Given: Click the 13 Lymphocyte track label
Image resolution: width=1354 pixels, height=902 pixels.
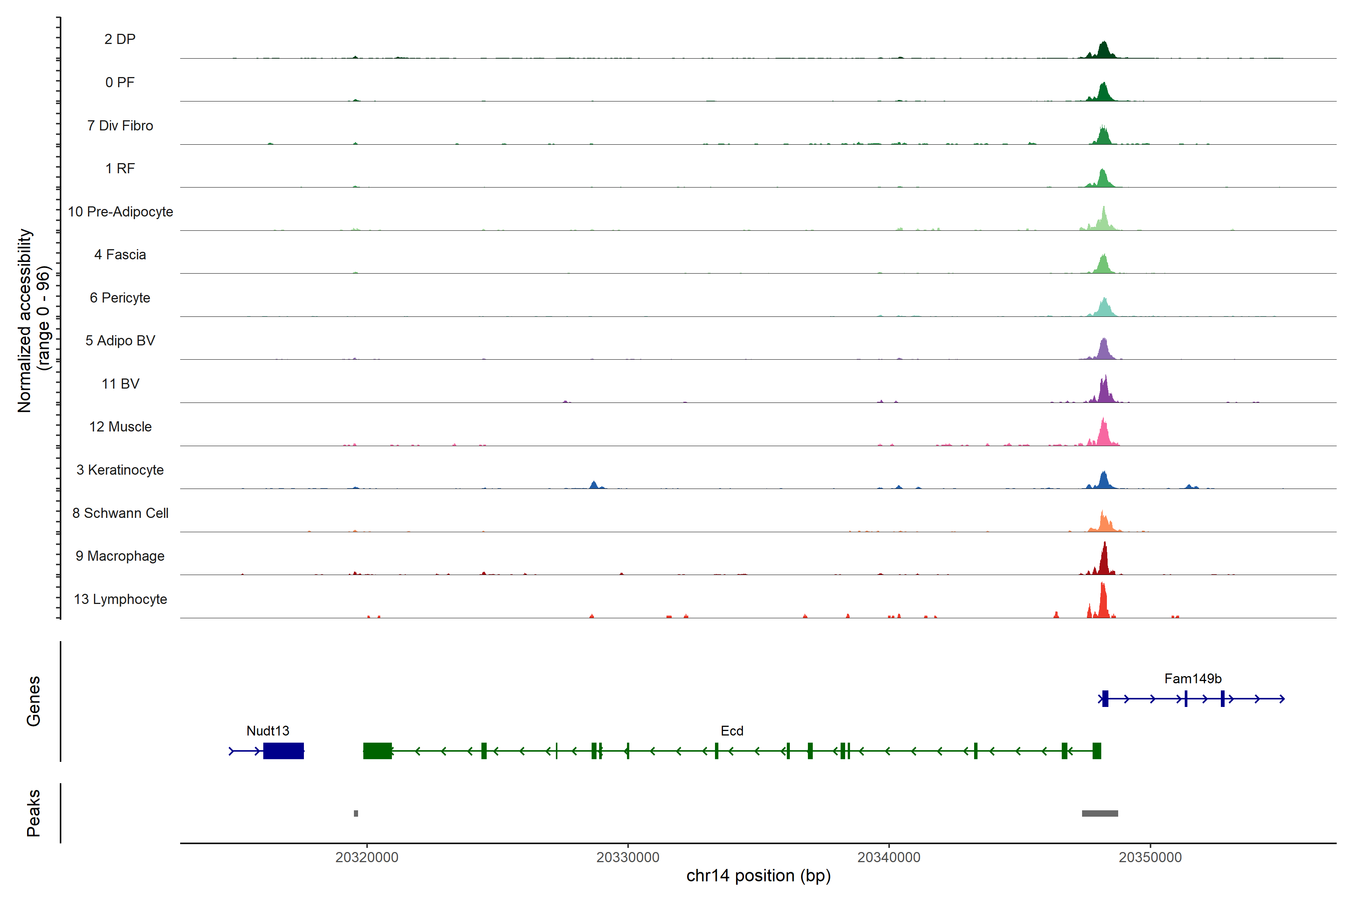Looking at the screenshot, I should coord(120,599).
